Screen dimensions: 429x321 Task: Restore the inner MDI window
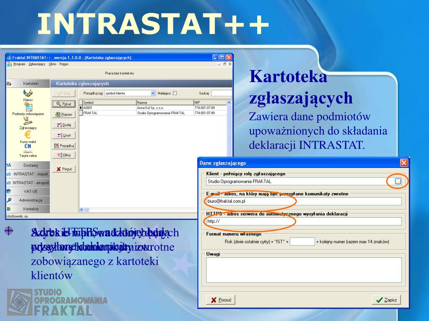tap(225, 64)
